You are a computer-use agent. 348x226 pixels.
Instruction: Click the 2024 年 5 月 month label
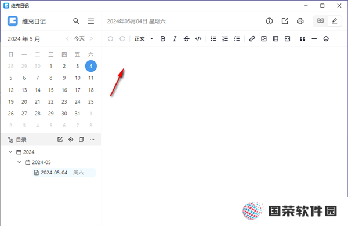pos(24,39)
